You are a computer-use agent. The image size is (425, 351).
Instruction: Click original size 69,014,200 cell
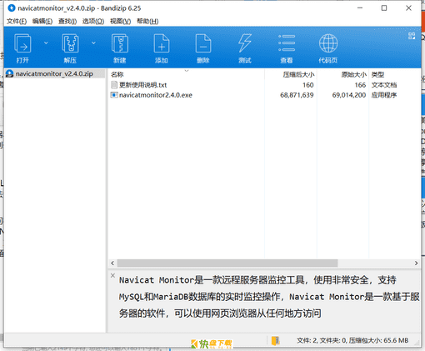pos(349,95)
